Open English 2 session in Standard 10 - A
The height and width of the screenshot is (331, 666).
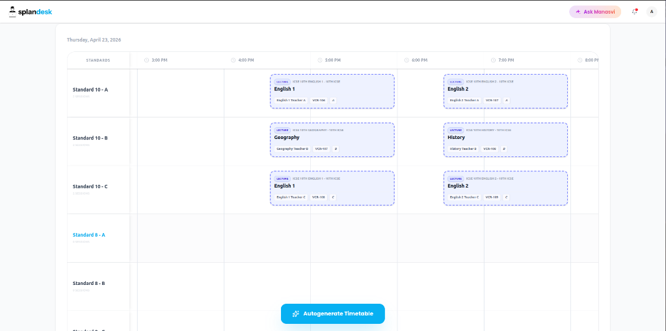tap(505, 92)
